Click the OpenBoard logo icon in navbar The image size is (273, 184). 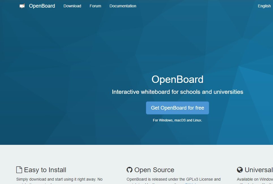pos(22,6)
